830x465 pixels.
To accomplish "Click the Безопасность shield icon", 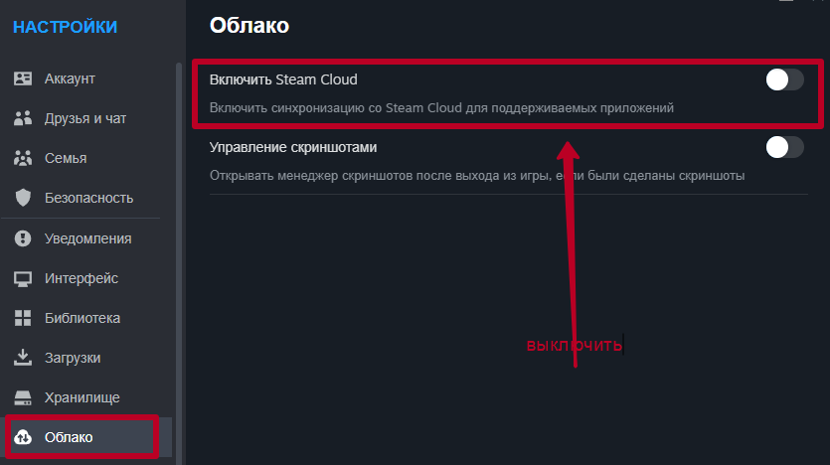I will click(24, 198).
